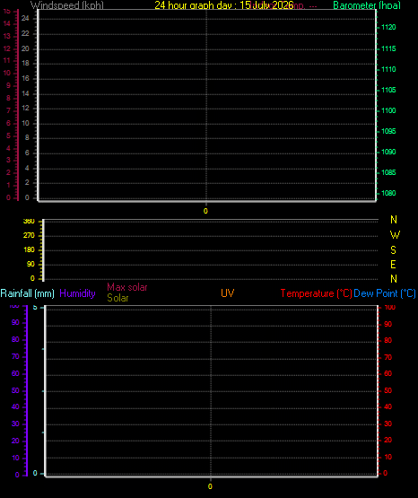This screenshot has width=418, height=498.
Task: Click the Temperature (°C) legend label
Action: [x=316, y=293]
